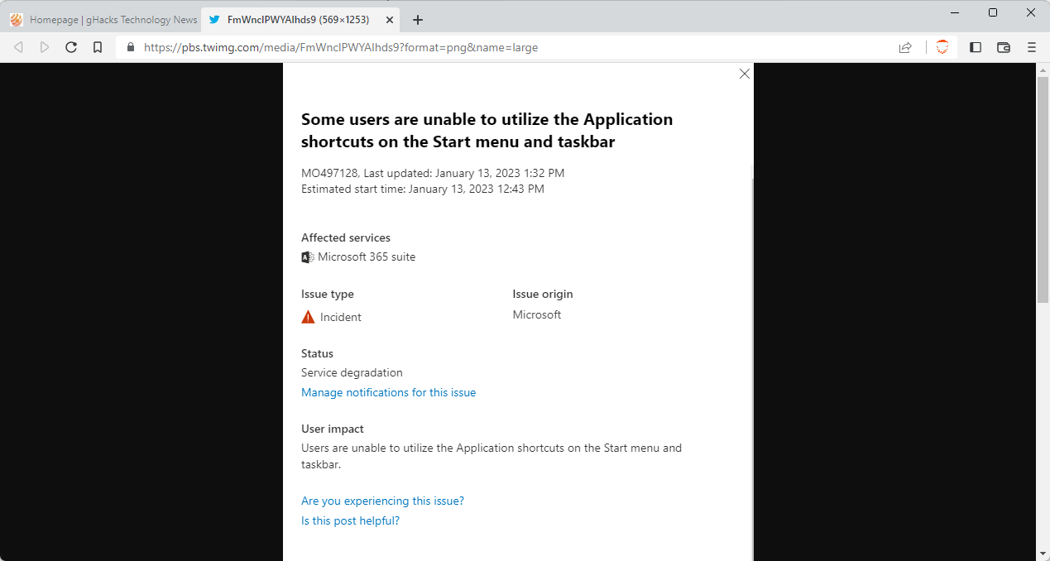Click Service degradation status text
1050x561 pixels.
coord(352,372)
